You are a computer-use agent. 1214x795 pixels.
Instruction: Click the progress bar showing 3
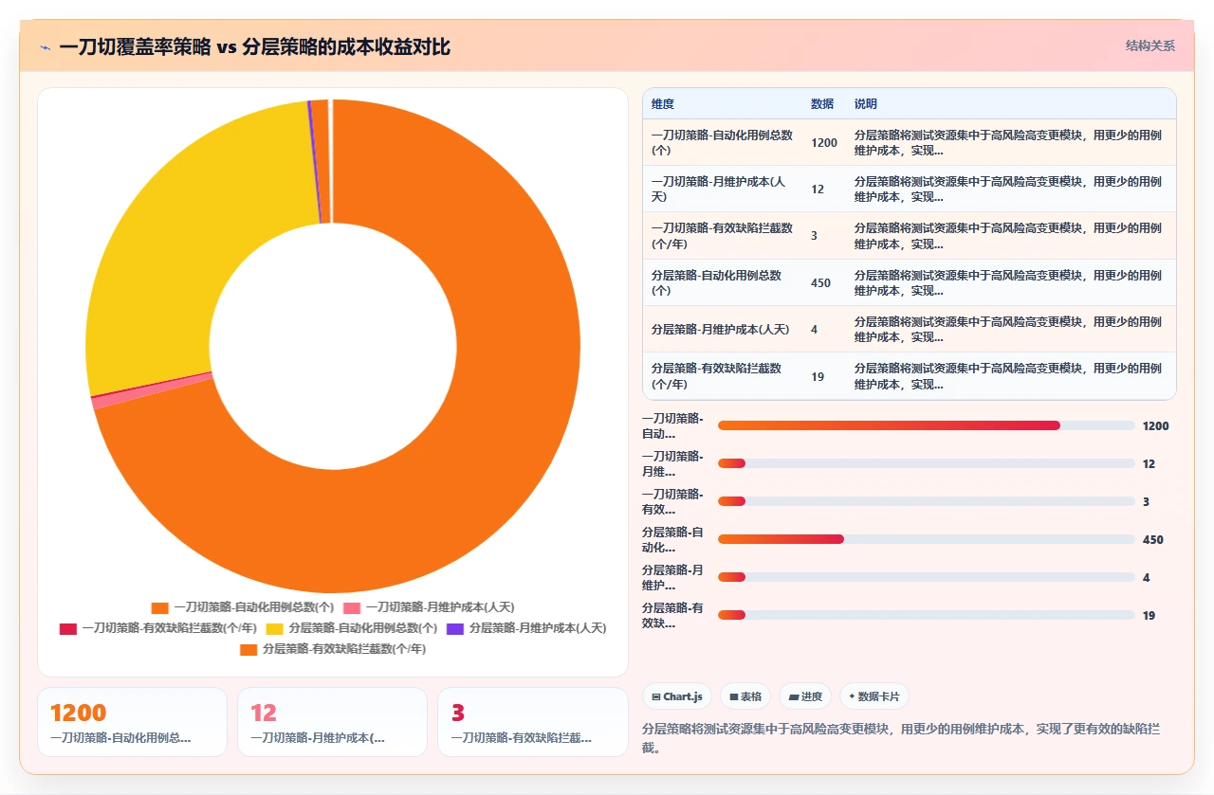tap(926, 501)
